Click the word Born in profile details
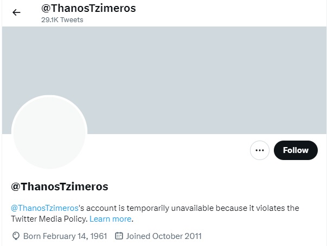 click(31, 236)
